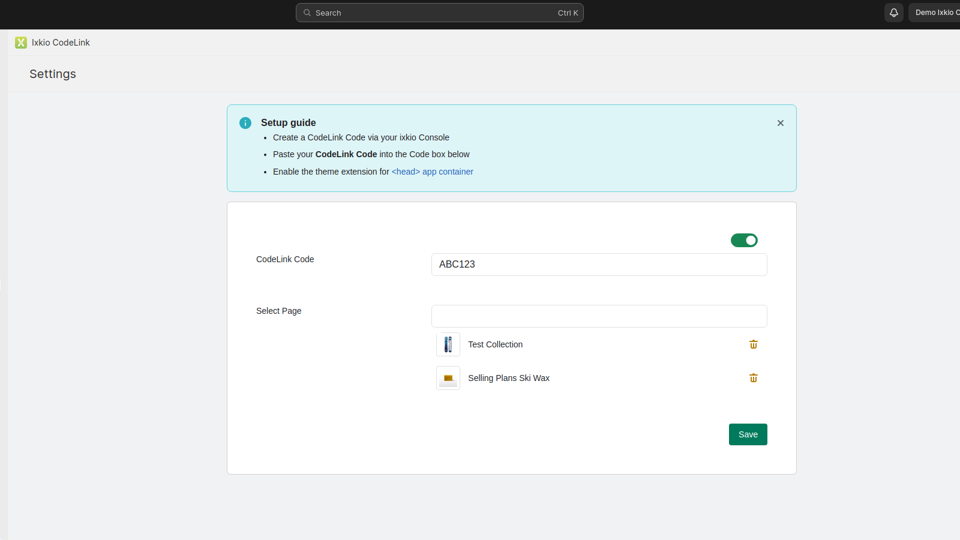960x540 pixels.
Task: Click the Settings page heading
Action: pos(52,74)
